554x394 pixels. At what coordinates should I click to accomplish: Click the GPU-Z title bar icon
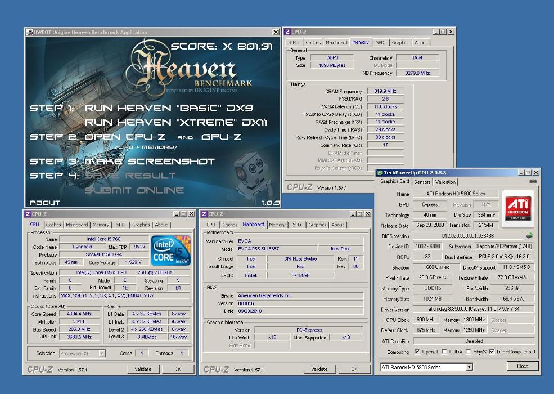(380, 173)
